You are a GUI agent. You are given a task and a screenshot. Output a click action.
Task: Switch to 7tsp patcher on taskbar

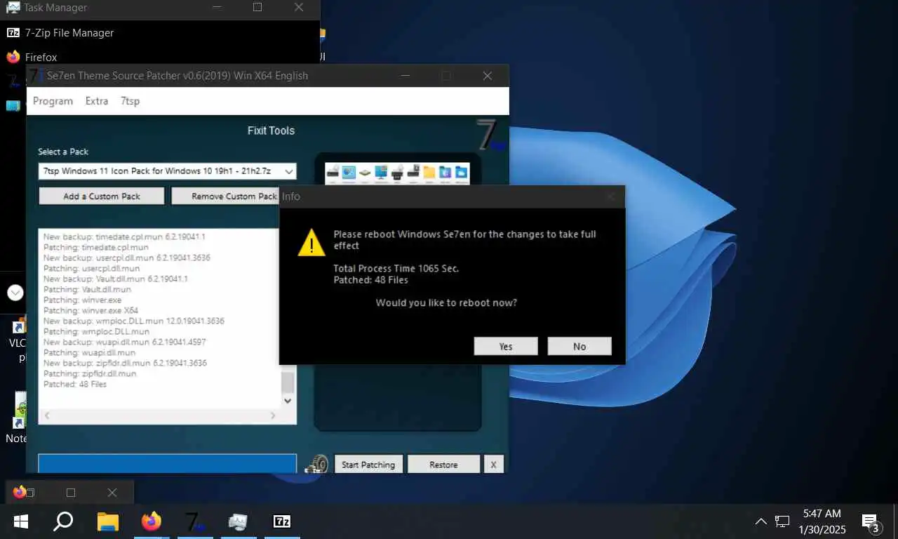[194, 521]
